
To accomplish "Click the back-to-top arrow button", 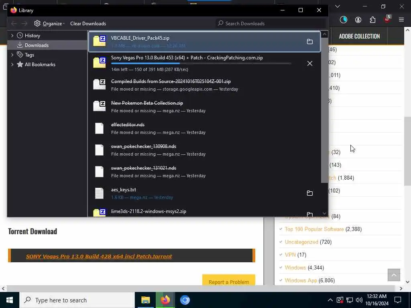I will point(394,275).
